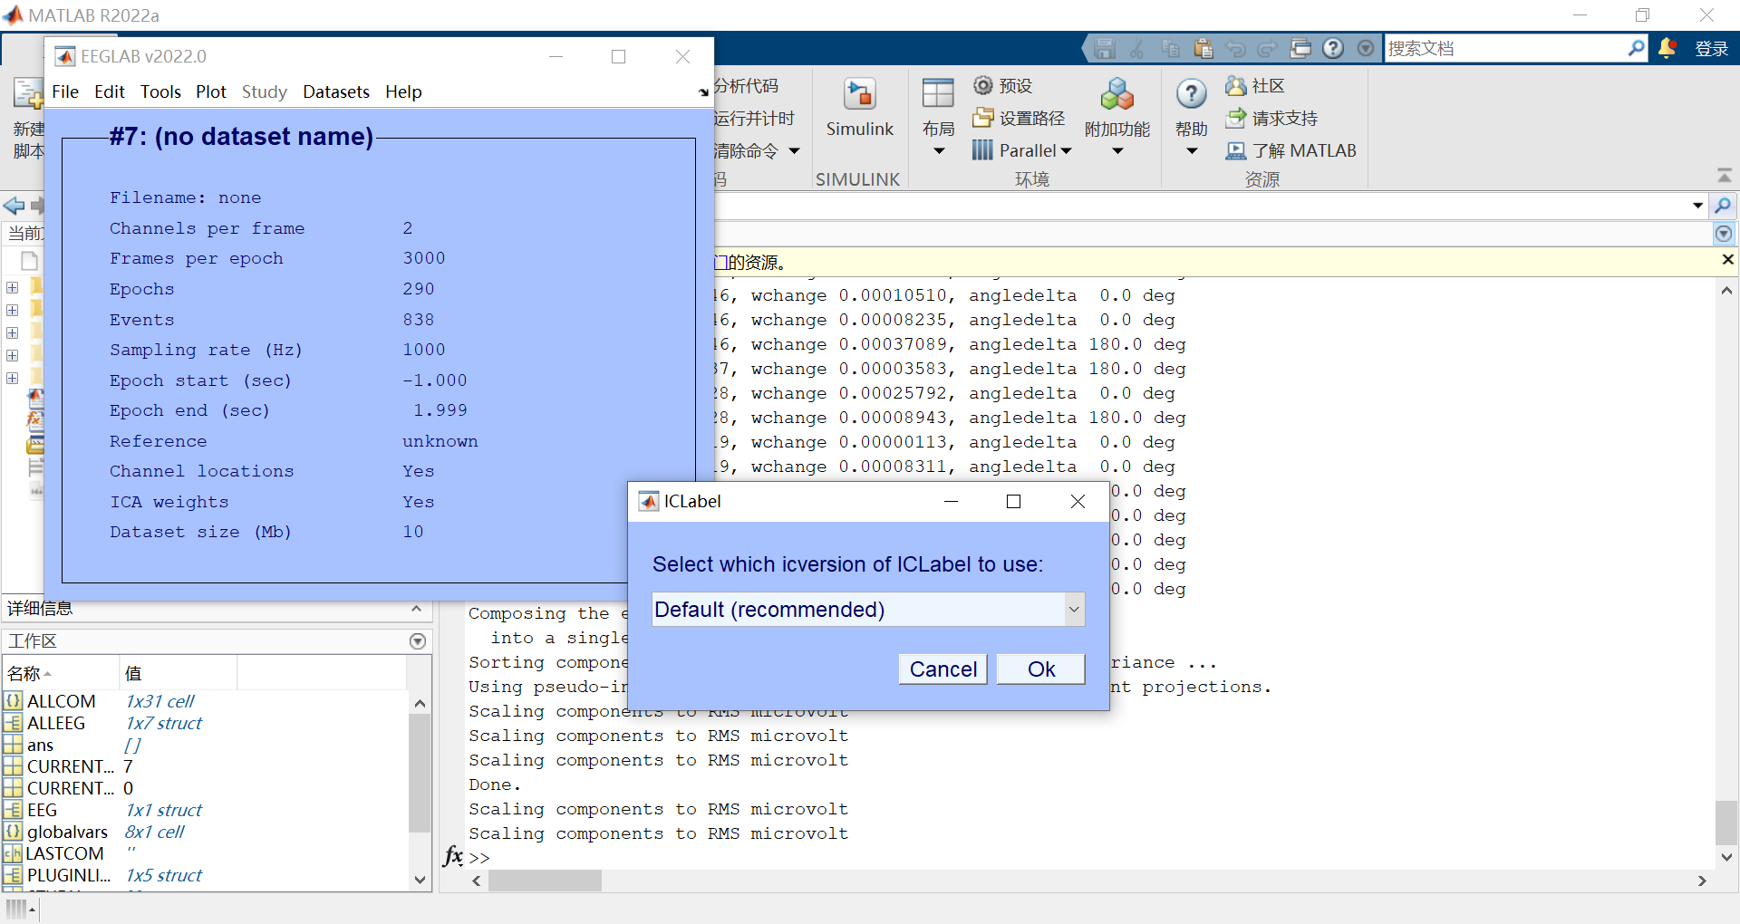Open the 工作区 workspace actions menu
Viewport: 1740px width, 924px height.
418,641
